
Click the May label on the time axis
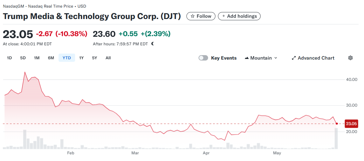(277, 153)
